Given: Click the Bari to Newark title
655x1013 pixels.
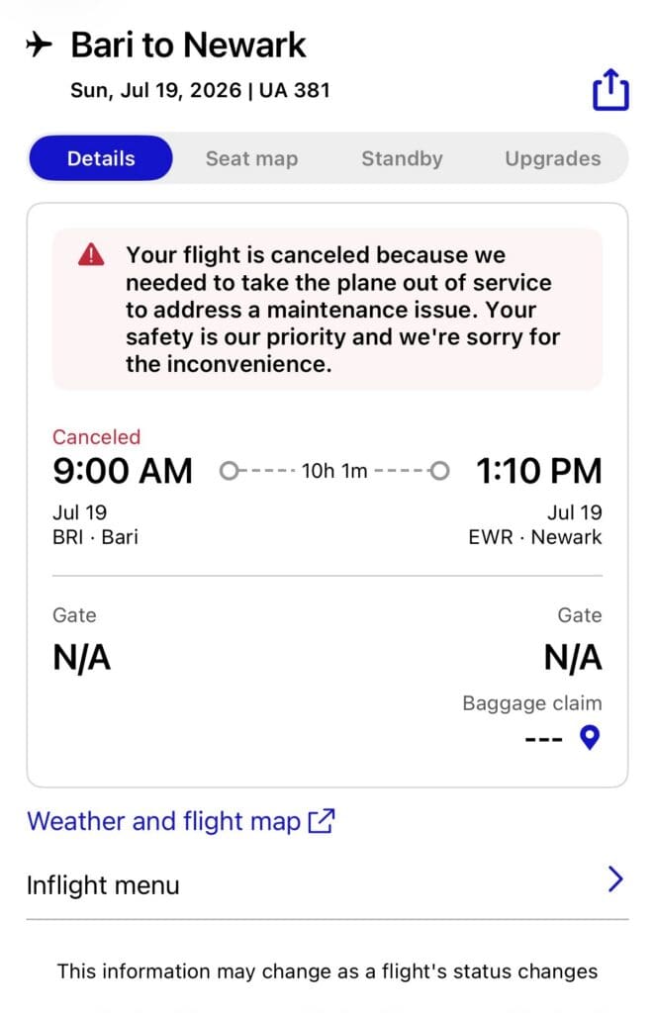Looking at the screenshot, I should click(x=188, y=46).
